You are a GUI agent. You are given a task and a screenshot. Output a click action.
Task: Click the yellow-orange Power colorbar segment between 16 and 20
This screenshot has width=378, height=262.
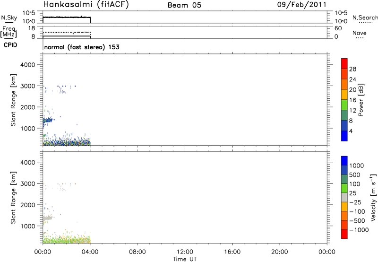point(344,95)
